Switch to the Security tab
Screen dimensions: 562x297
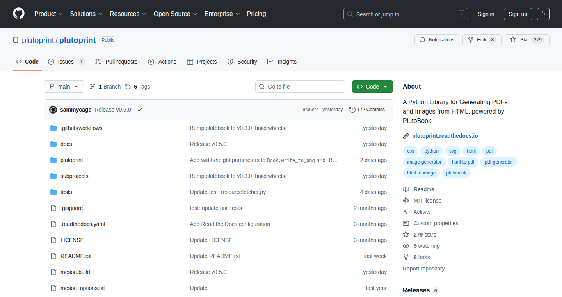[242, 62]
